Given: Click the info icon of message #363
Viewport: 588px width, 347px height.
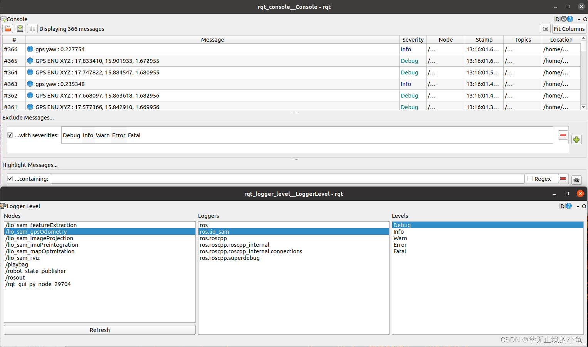Looking at the screenshot, I should click(x=30, y=84).
